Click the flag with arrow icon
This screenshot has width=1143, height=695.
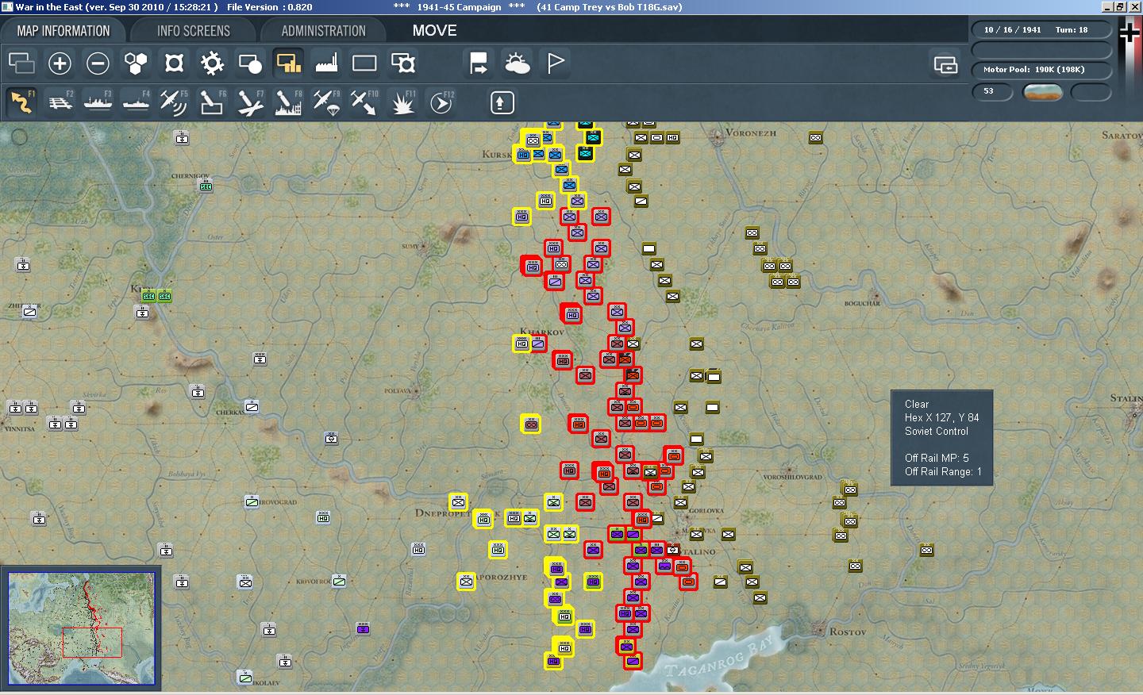coord(479,63)
